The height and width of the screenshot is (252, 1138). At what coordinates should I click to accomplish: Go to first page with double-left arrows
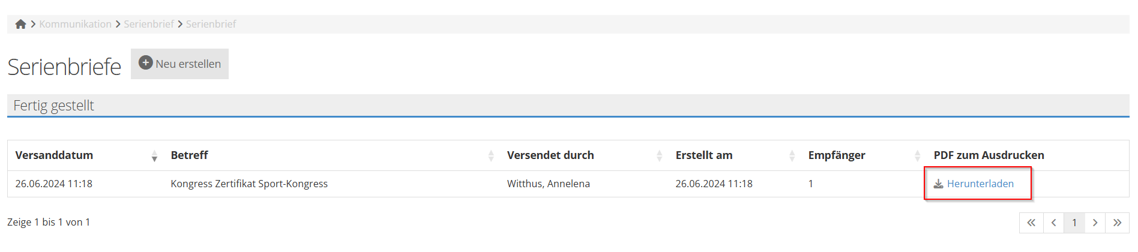(1031, 223)
